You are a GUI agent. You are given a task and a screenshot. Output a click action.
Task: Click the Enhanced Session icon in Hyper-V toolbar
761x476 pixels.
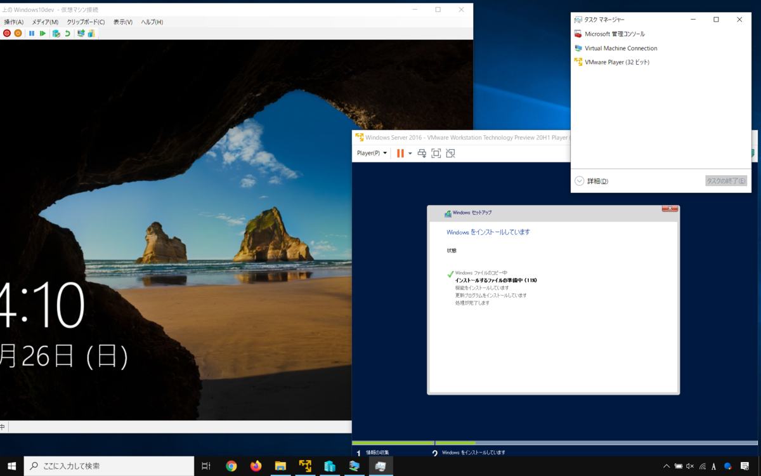point(81,33)
